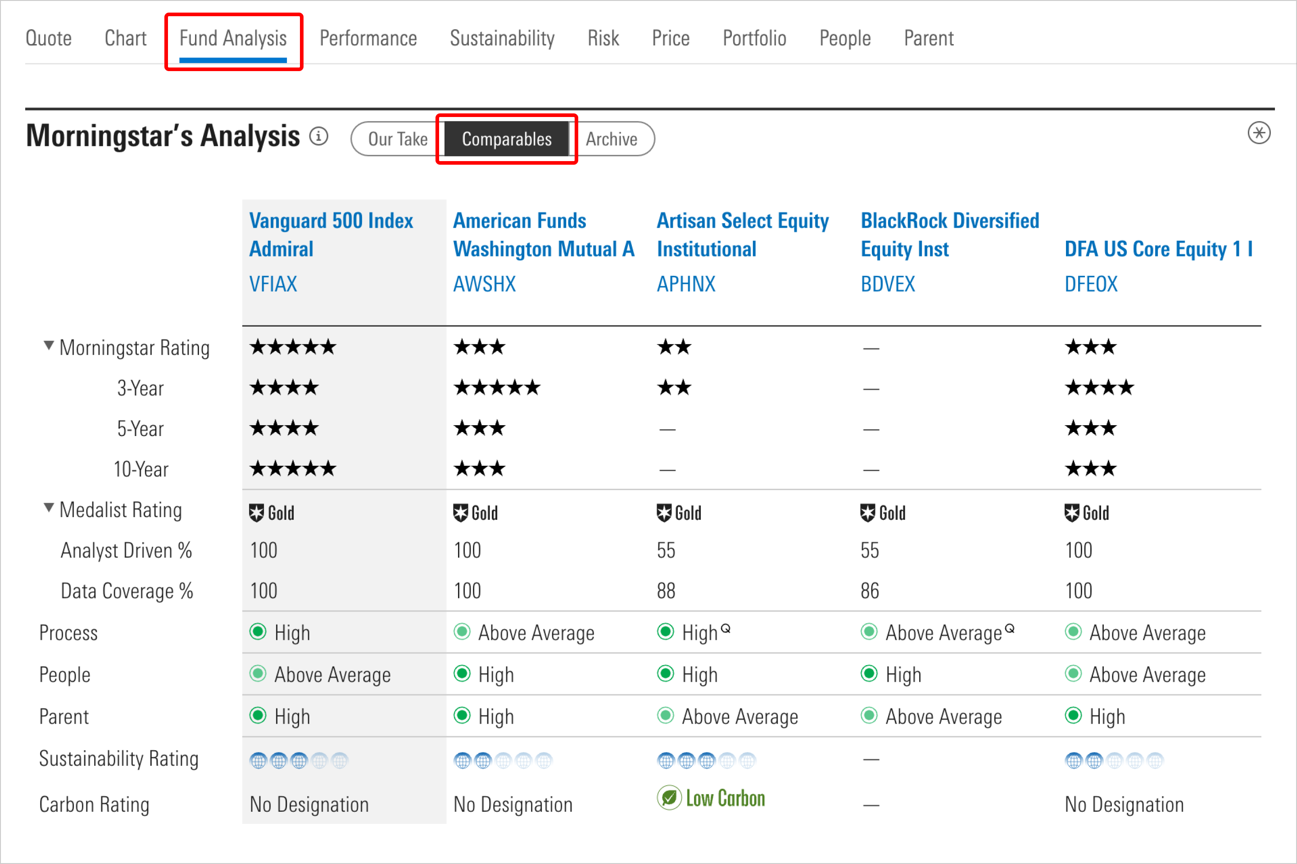Click the Low Carbon leaf icon

(669, 798)
